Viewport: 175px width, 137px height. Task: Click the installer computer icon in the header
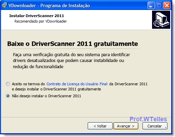[x=161, y=20]
